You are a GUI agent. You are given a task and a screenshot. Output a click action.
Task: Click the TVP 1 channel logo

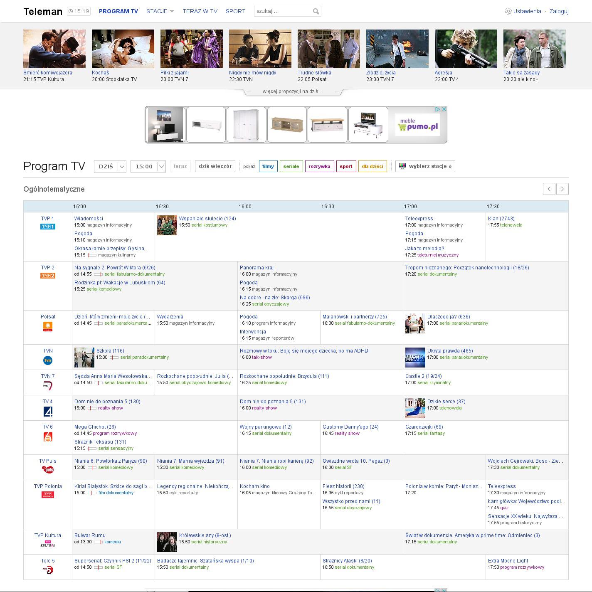point(47,227)
